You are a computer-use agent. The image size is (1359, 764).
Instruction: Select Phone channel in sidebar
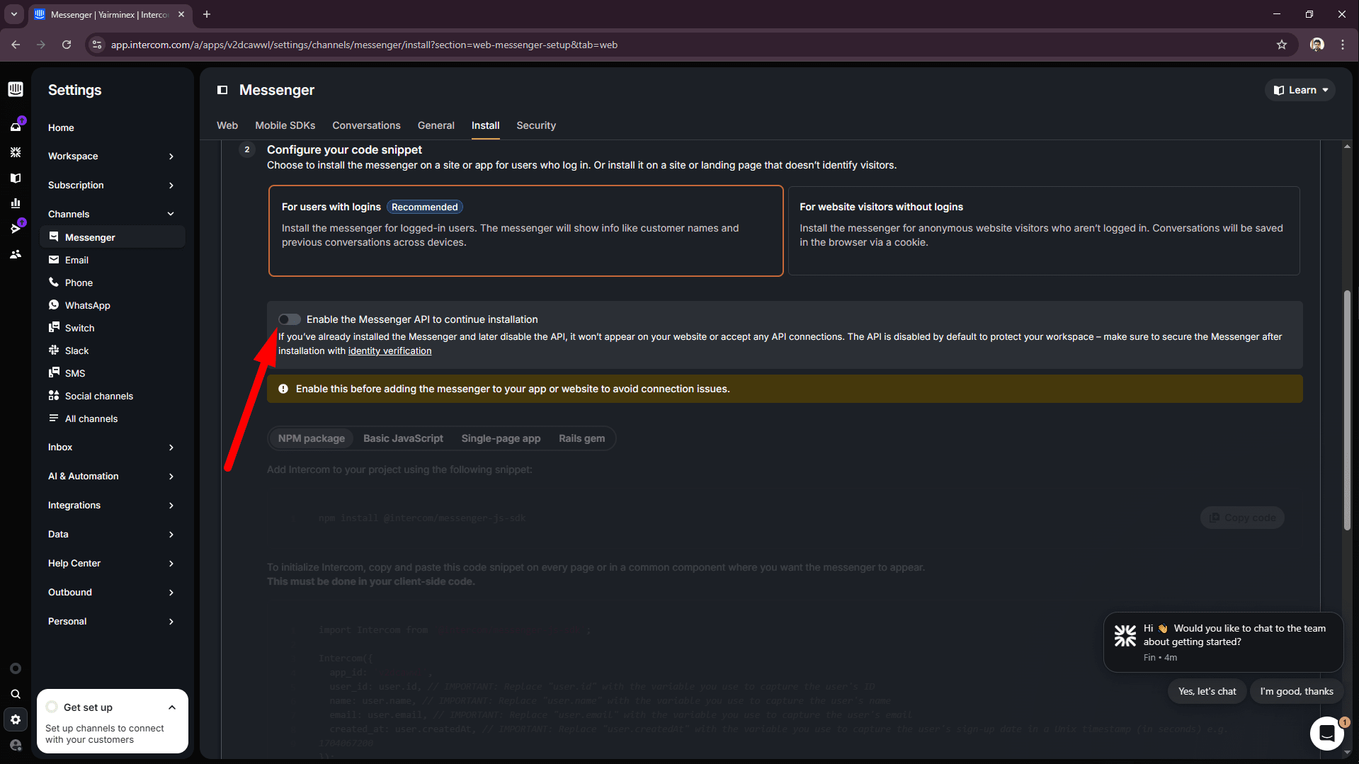pos(113,283)
